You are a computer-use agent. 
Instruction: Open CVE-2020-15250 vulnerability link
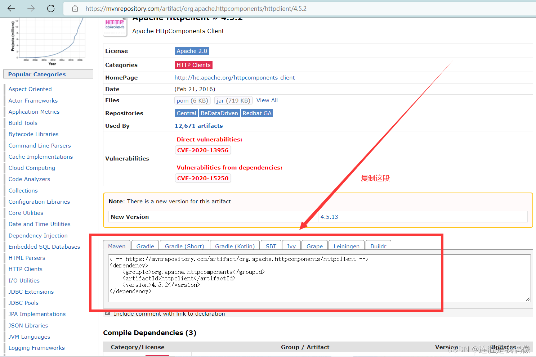coord(203,178)
